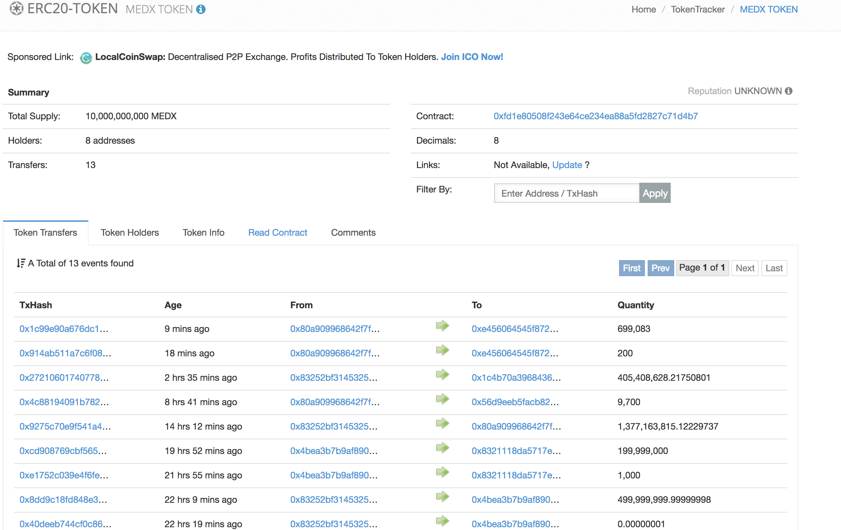Click the Prev pagination button
Image resolution: width=841 pixels, height=530 pixels.
point(661,268)
